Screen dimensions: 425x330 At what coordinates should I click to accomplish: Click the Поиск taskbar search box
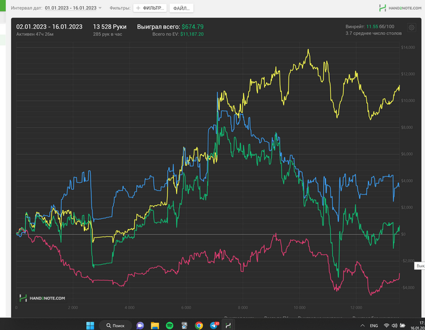point(115,325)
